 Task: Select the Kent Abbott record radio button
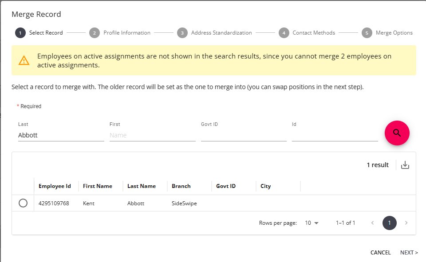click(x=23, y=203)
